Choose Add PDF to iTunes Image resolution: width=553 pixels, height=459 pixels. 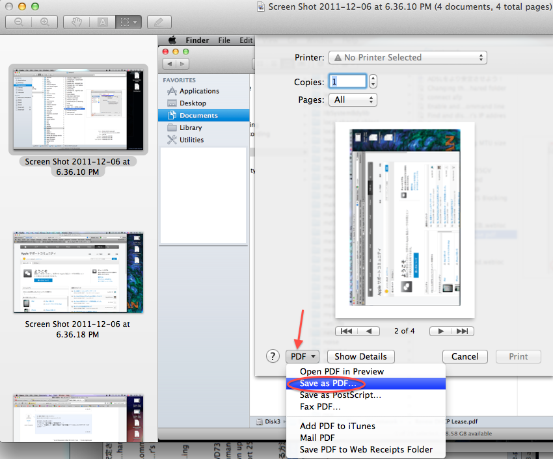[366, 426]
